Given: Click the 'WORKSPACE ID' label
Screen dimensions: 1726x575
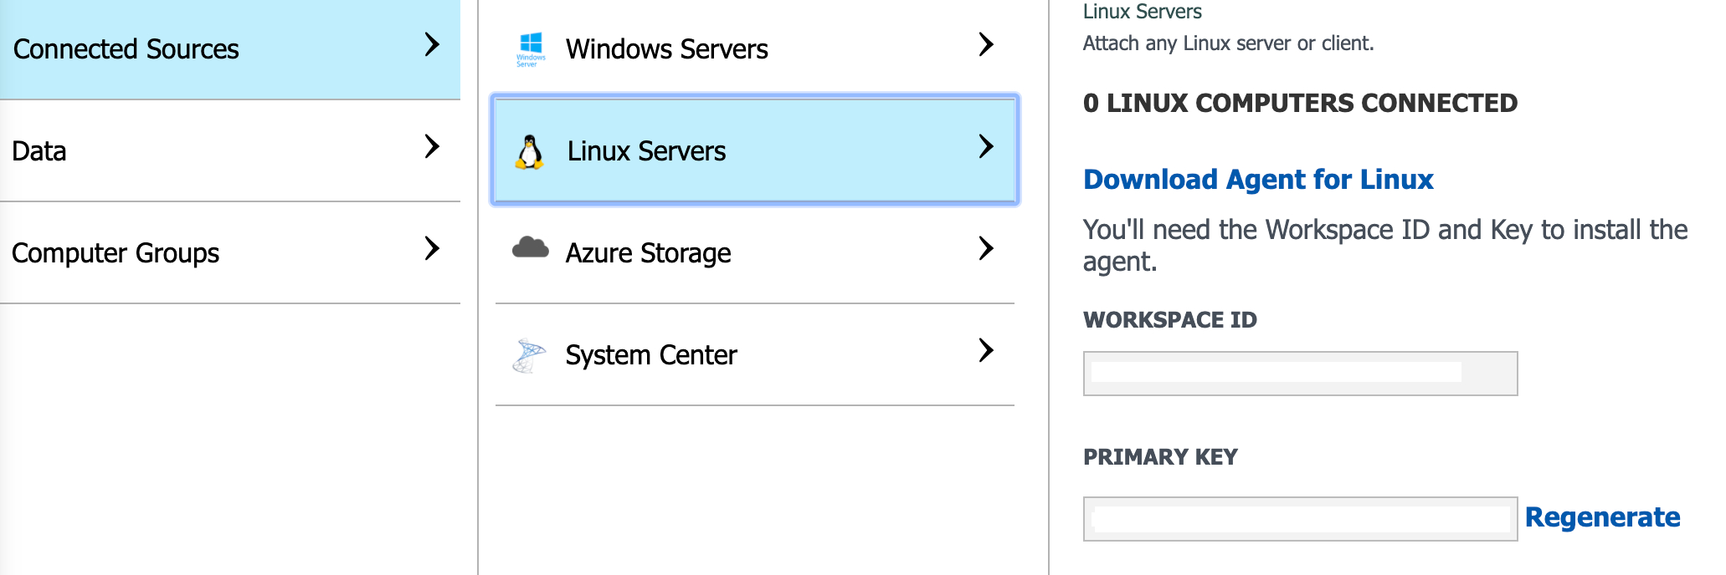Looking at the screenshot, I should click(1170, 320).
